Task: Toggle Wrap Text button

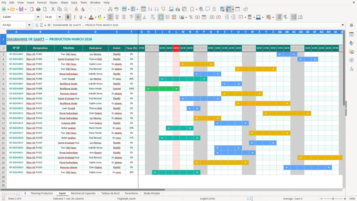Action: [x=153, y=17]
